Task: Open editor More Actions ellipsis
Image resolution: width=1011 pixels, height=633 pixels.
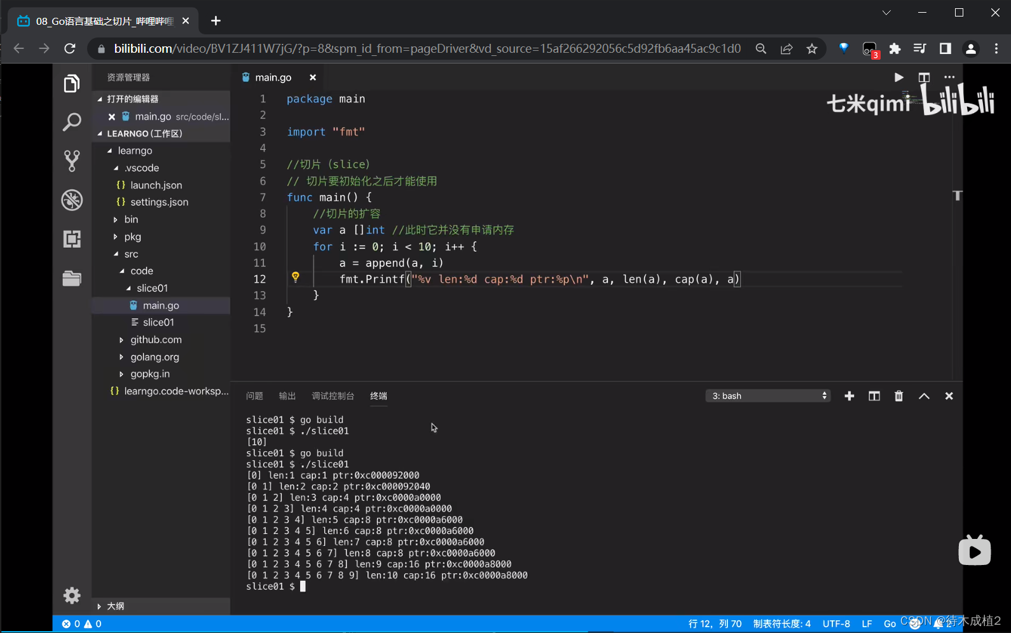Action: tap(949, 78)
